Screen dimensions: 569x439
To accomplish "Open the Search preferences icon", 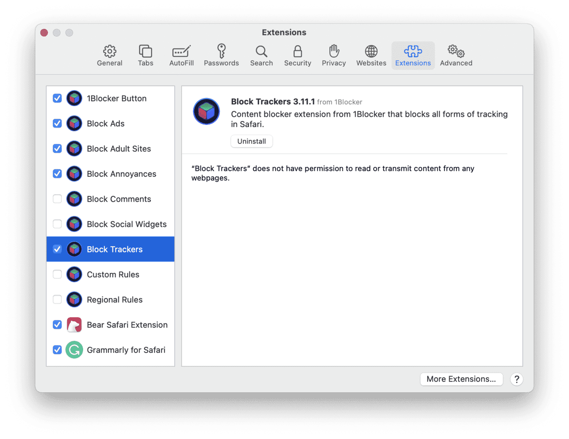I will [x=261, y=54].
